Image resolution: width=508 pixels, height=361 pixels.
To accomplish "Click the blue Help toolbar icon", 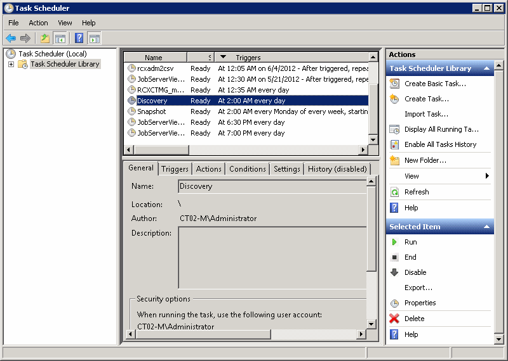I will pyautogui.click(x=79, y=38).
